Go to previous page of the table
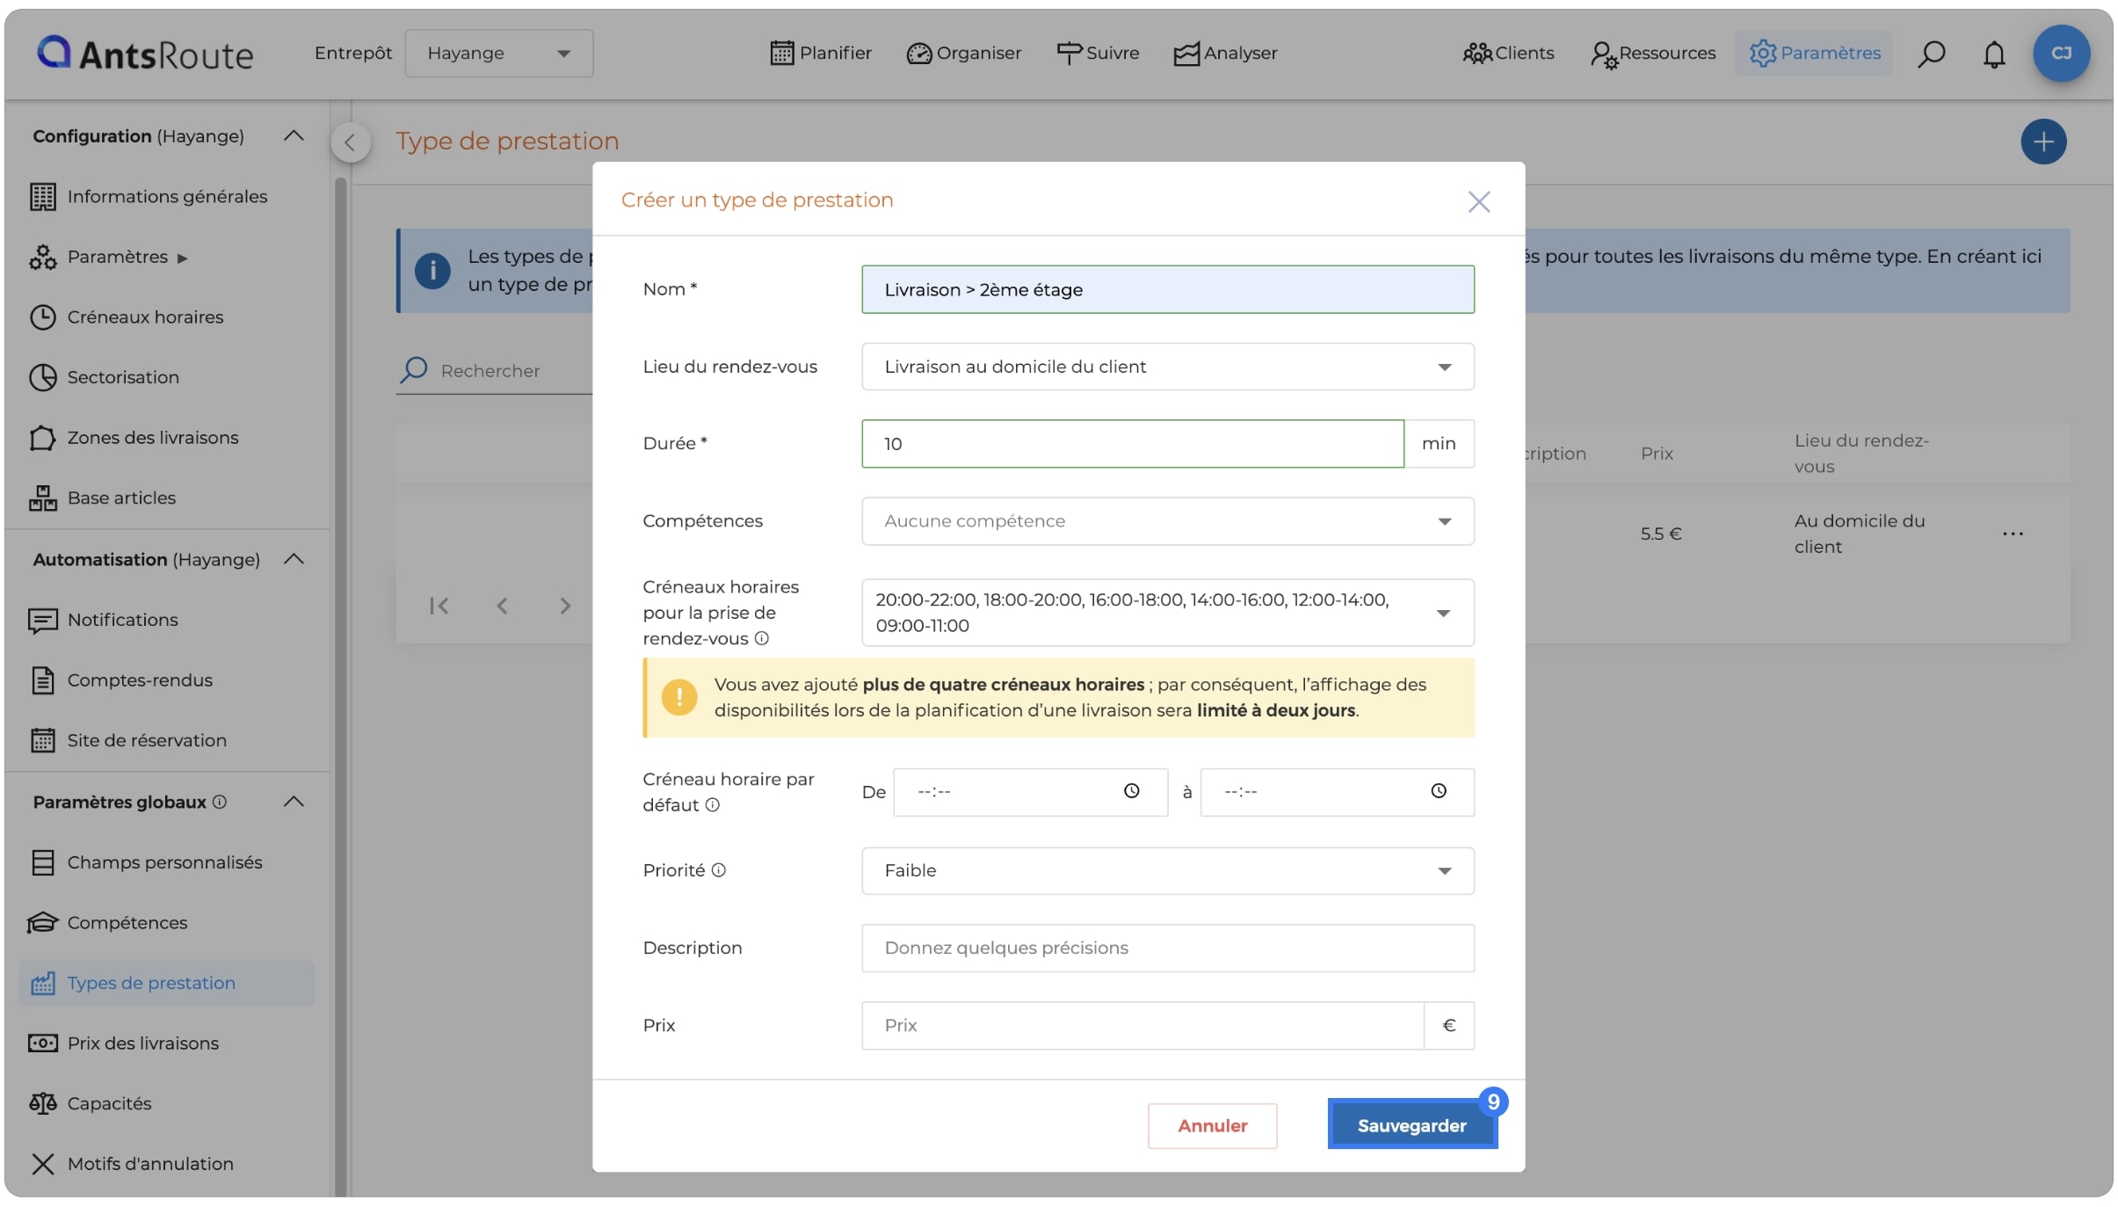The width and height of the screenshot is (2118, 1207). (502, 606)
